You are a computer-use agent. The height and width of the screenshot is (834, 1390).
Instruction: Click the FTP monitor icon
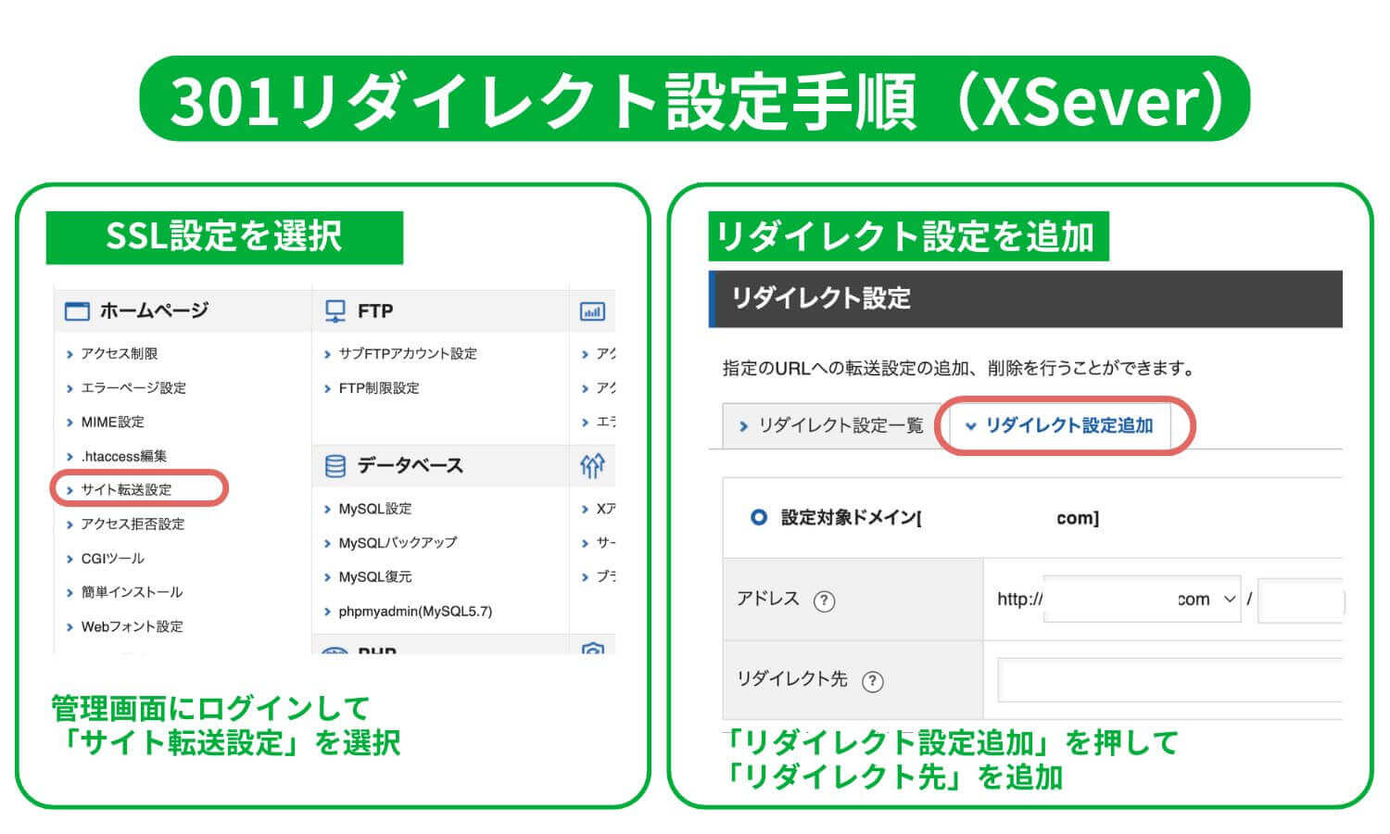click(x=335, y=311)
